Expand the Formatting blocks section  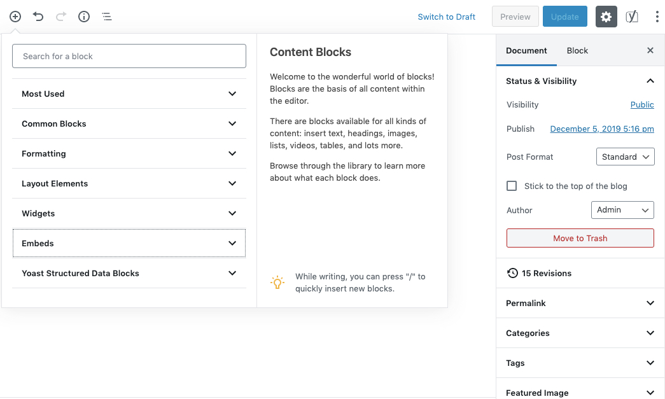[129, 153]
